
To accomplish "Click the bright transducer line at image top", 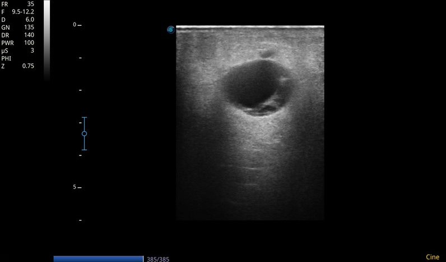I will click(x=250, y=26).
